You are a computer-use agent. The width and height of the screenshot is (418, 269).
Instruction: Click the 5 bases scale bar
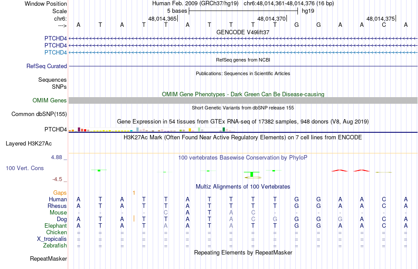(243, 11)
